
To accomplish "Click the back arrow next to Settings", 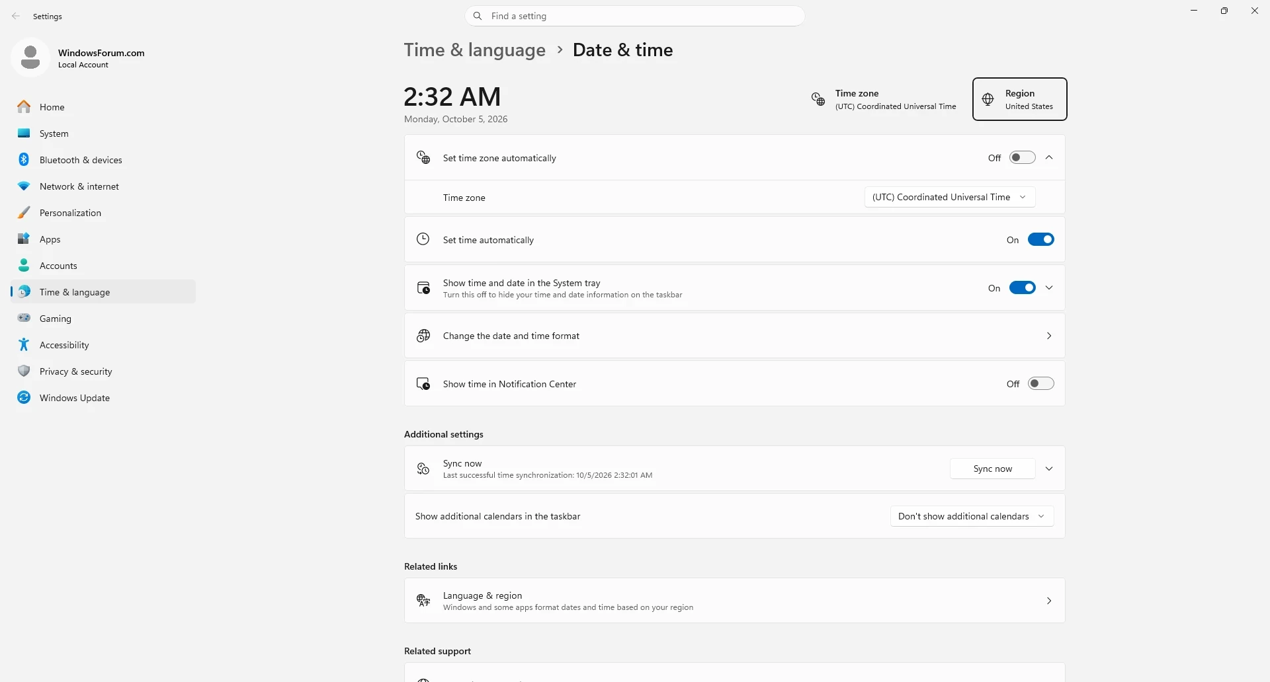I will click(16, 16).
